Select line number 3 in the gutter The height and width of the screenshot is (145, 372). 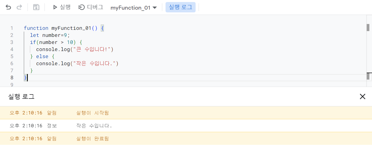click(x=12, y=42)
